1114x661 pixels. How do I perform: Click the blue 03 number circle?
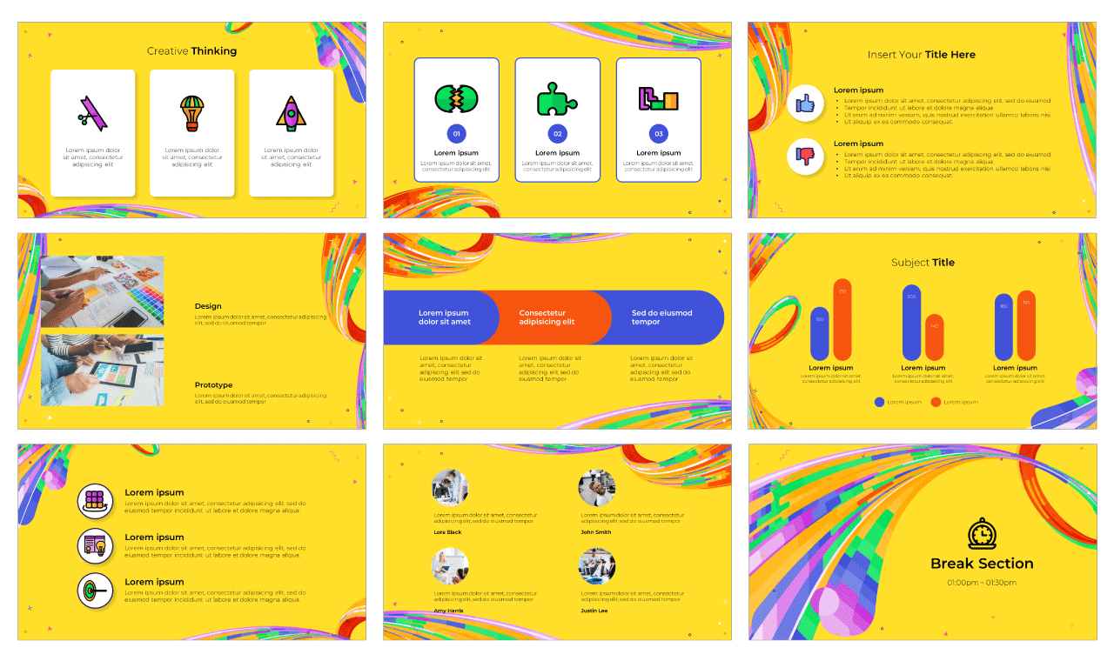658,134
